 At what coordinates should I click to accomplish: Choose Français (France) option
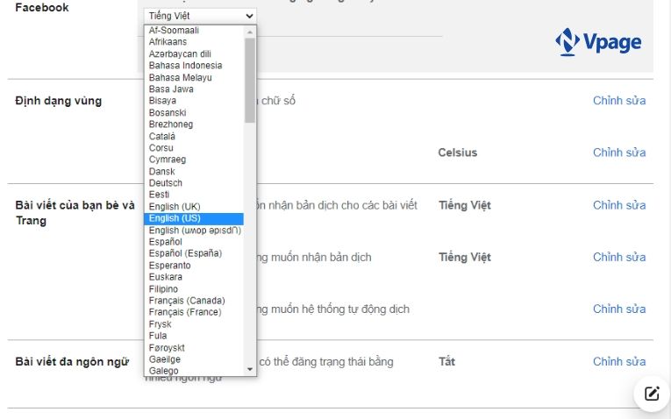185,312
